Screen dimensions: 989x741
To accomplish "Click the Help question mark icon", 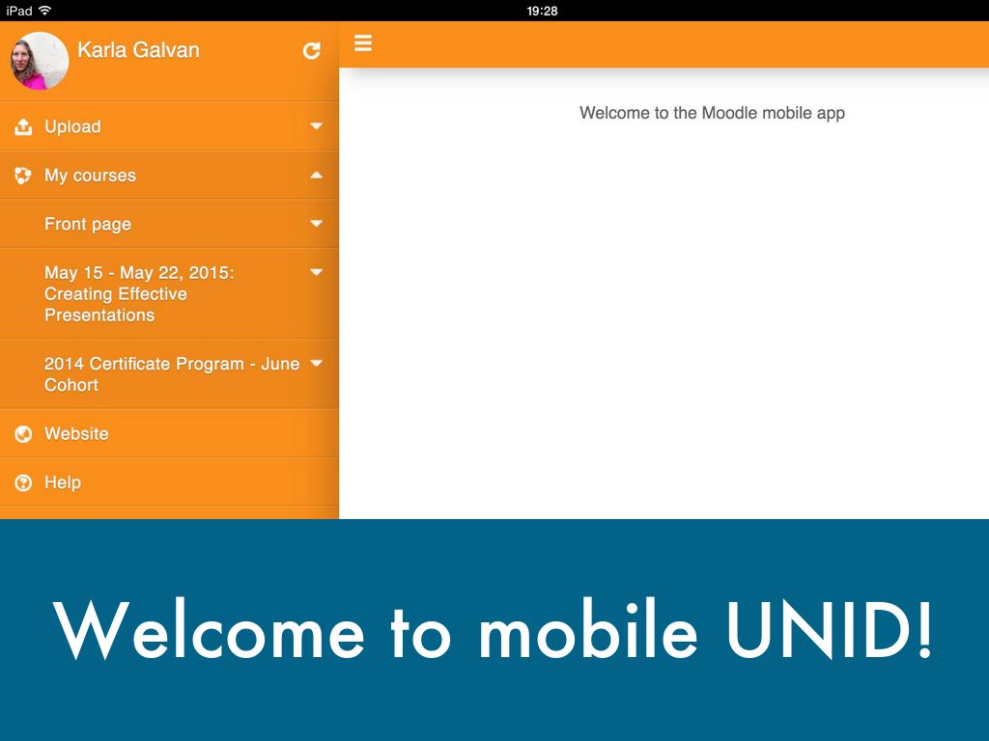I will [23, 482].
